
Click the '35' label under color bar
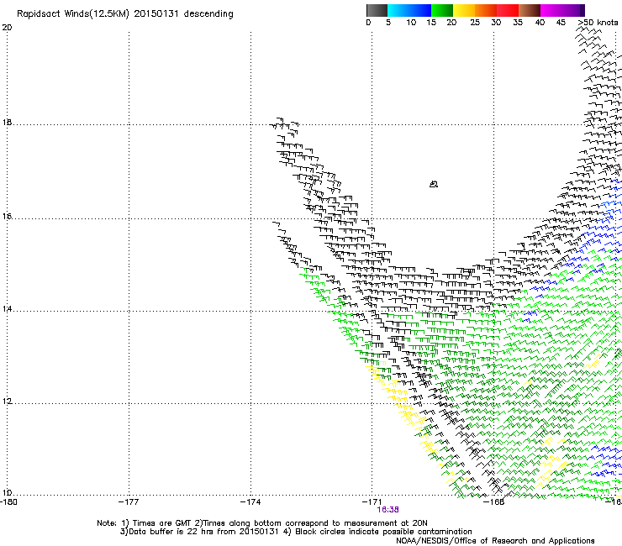click(518, 23)
